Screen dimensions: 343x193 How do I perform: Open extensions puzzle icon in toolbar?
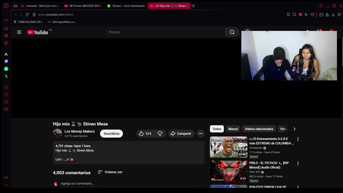pyautogui.click(x=321, y=14)
